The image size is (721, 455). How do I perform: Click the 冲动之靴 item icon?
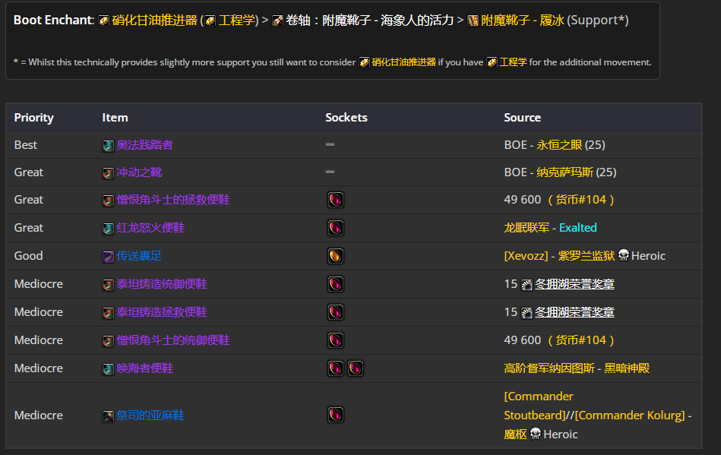click(x=108, y=173)
